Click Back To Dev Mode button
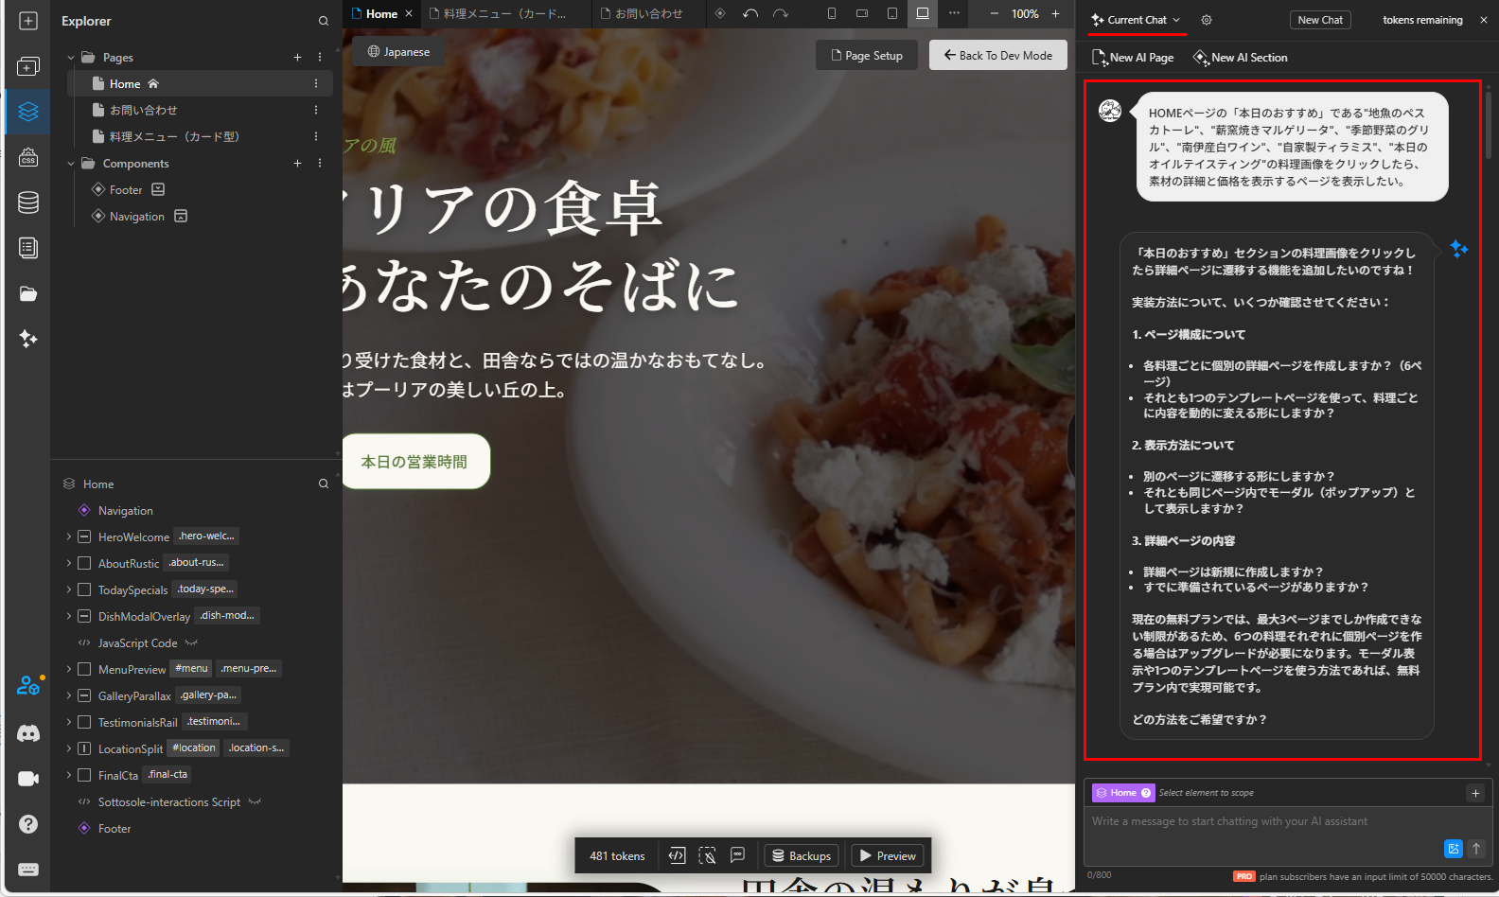Screen dimensions: 1499x897 (998, 55)
